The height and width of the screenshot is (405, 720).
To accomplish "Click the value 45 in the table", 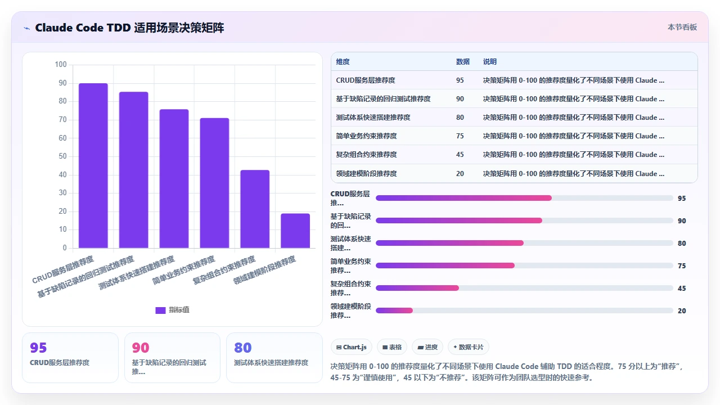I will tap(460, 155).
